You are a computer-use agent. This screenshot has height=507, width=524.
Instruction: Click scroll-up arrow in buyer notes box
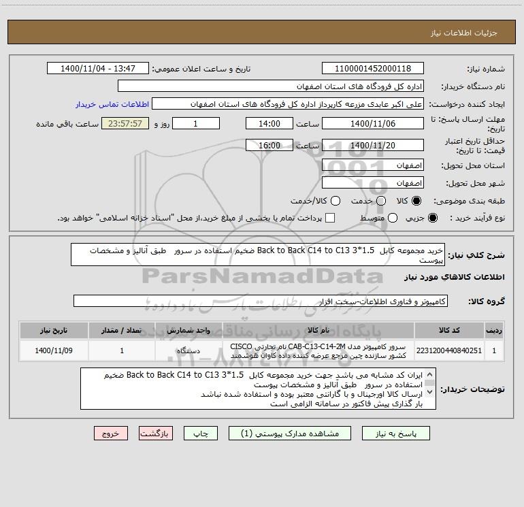pyautogui.click(x=430, y=374)
